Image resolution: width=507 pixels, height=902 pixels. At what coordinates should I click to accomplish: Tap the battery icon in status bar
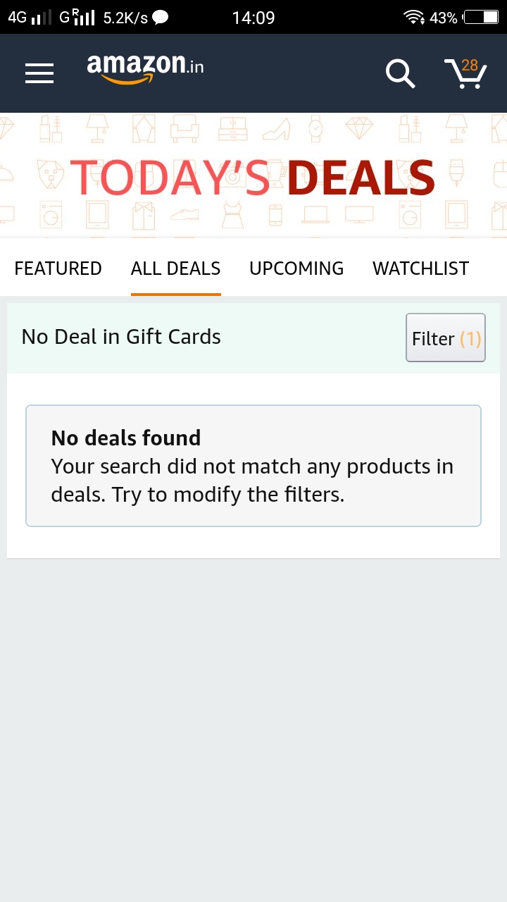coord(481,18)
